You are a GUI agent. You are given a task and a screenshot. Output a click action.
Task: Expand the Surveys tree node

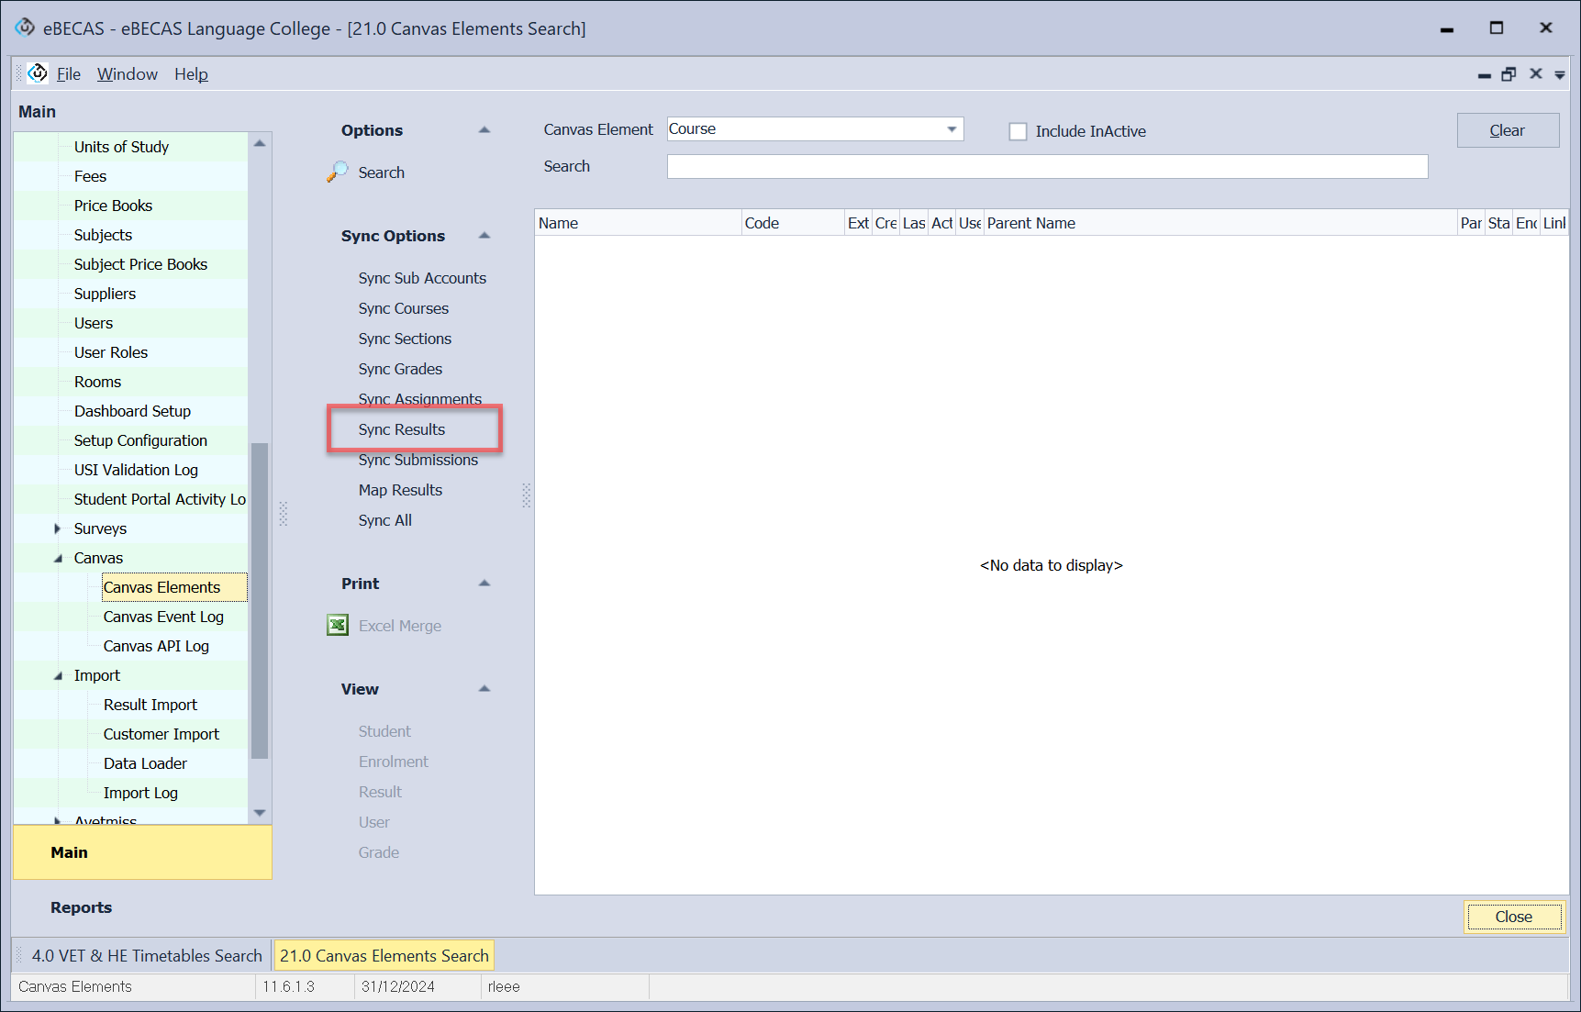(57, 528)
